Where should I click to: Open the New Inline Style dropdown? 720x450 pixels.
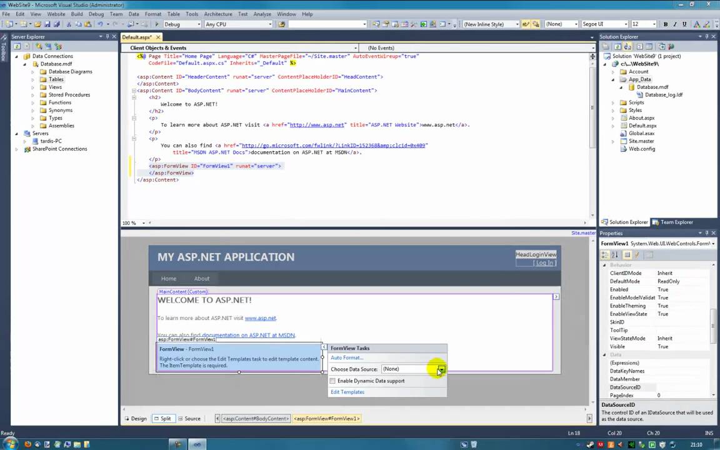point(517,24)
